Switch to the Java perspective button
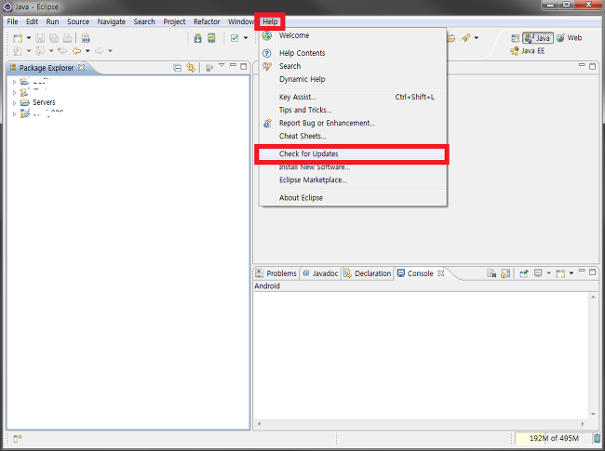The height and width of the screenshot is (451, 605). (538, 38)
